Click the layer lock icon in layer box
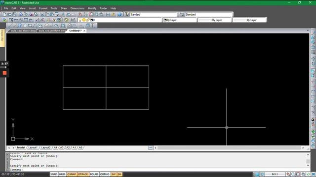The image size is (316, 177). [x=87, y=20]
